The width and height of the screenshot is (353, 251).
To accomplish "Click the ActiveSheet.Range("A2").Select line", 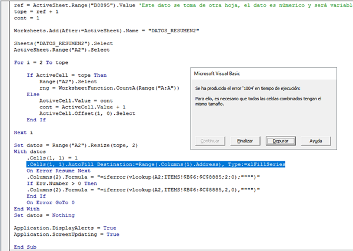I will pyautogui.click(x=62, y=50).
